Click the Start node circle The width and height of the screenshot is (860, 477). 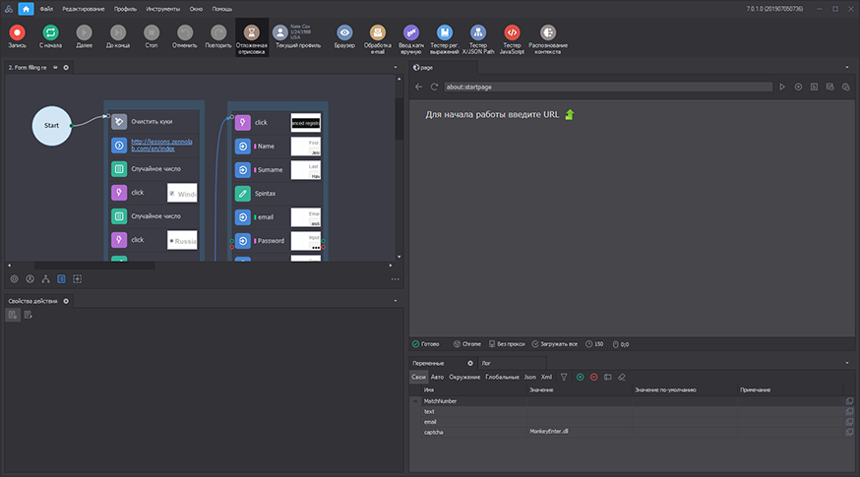point(51,126)
